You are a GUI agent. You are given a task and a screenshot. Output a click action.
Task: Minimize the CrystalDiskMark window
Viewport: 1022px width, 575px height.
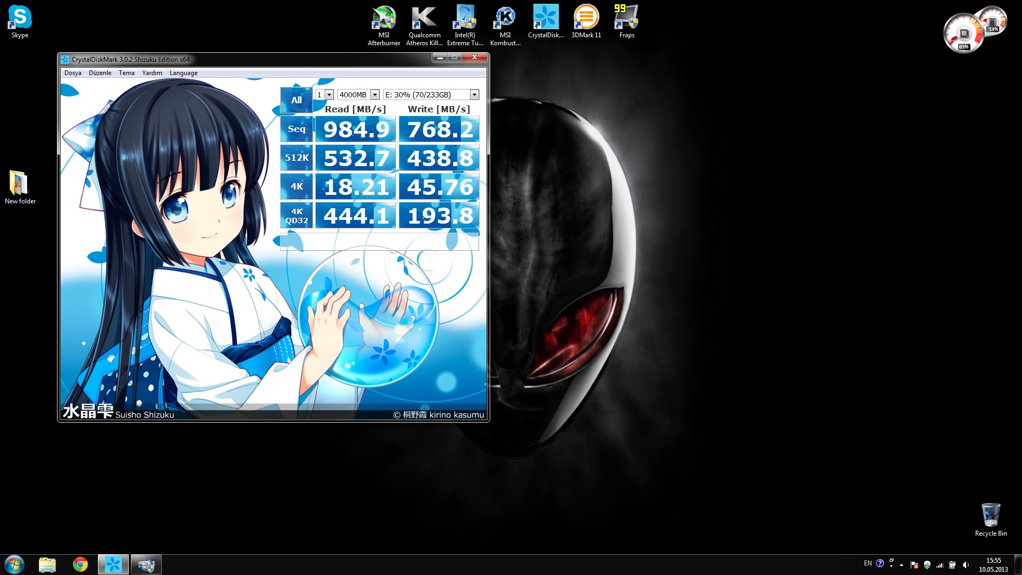pos(440,57)
